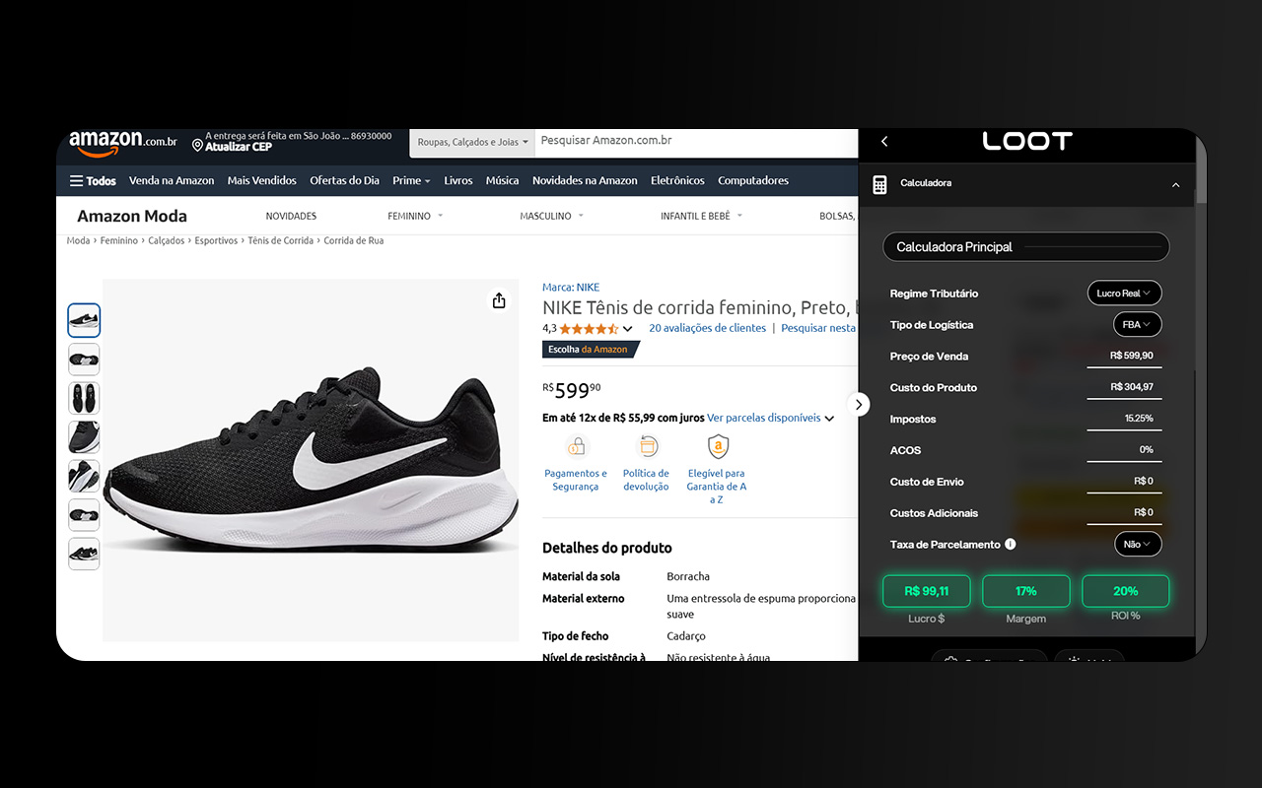Click the Impostos field showing 15.25%

[x=1124, y=419]
